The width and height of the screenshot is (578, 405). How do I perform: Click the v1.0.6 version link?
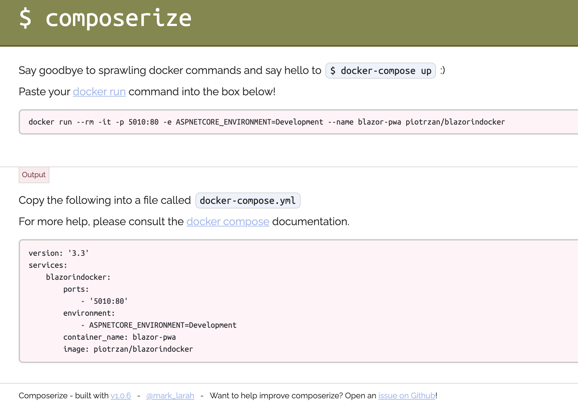click(x=120, y=396)
